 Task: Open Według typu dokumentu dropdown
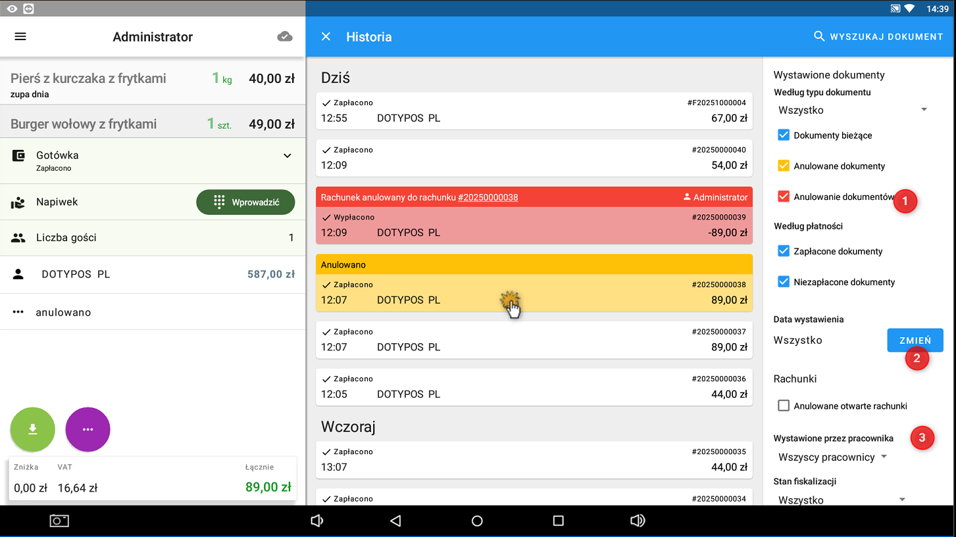point(853,110)
